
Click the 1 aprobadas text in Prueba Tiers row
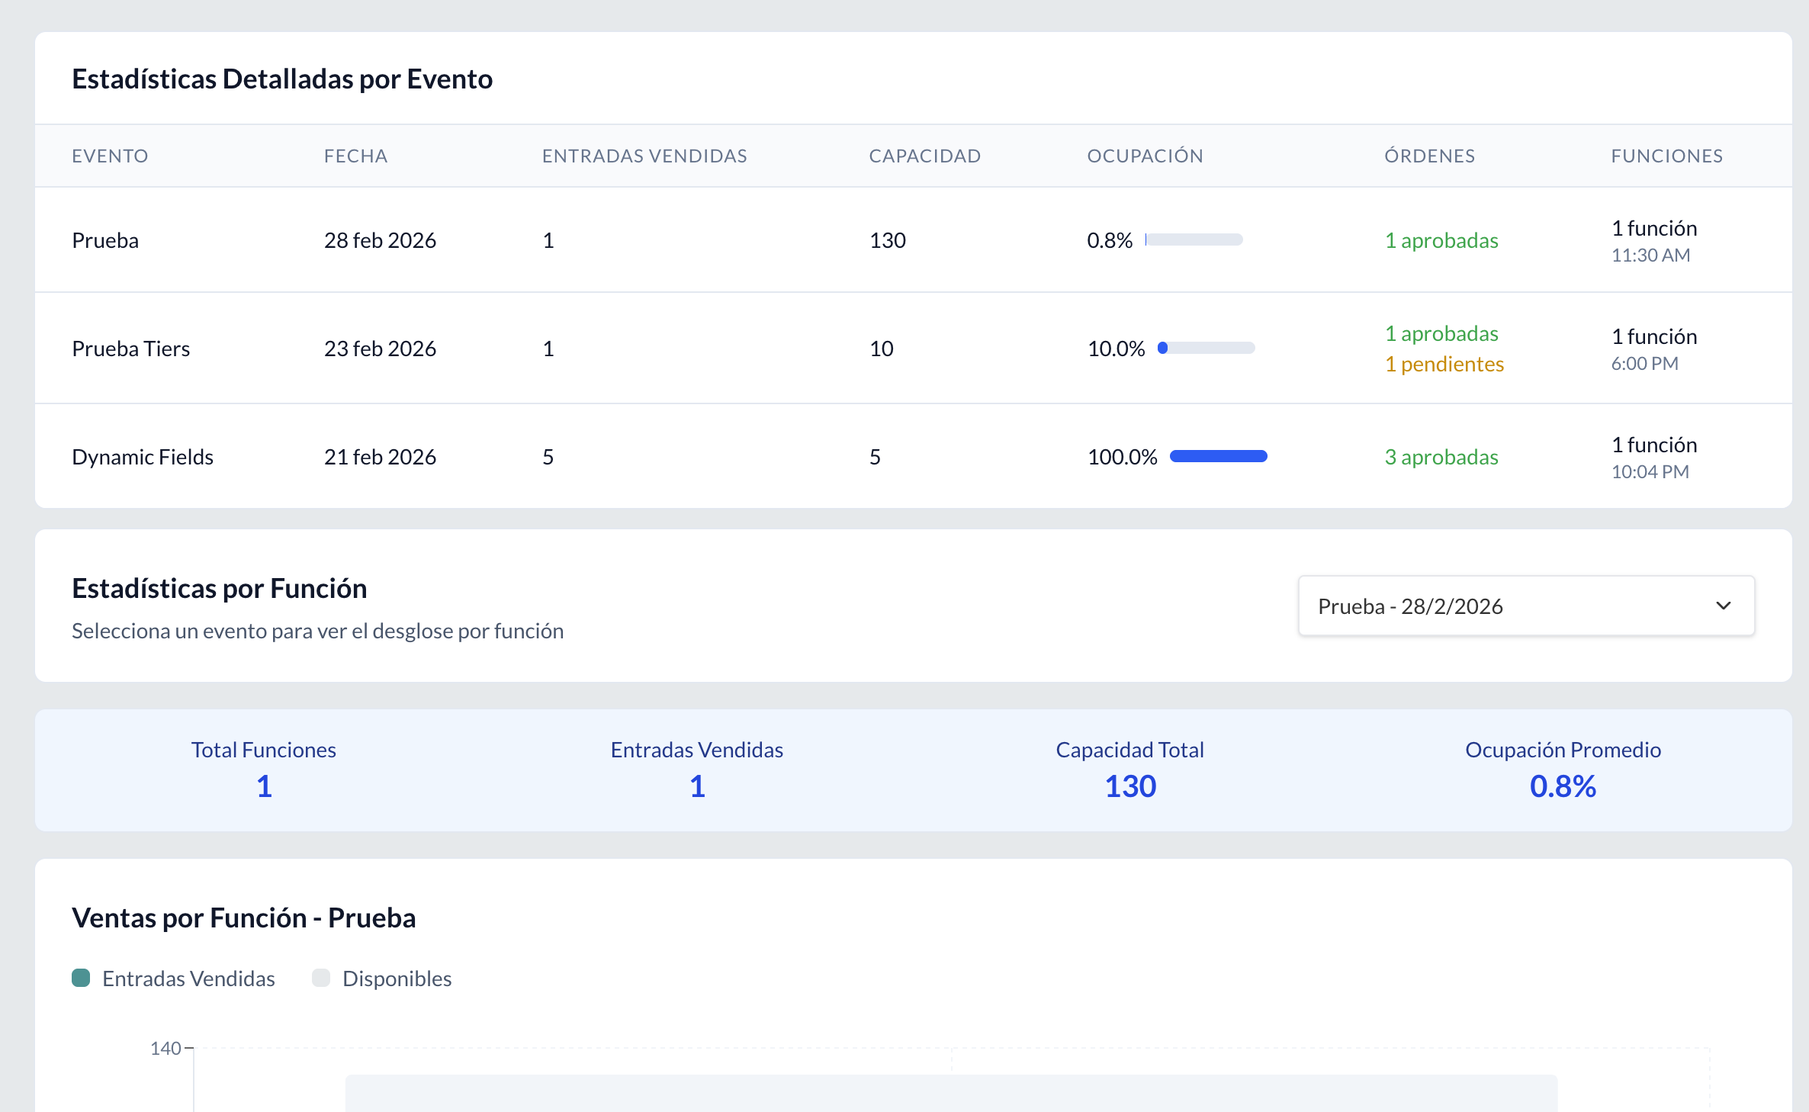[1441, 333]
